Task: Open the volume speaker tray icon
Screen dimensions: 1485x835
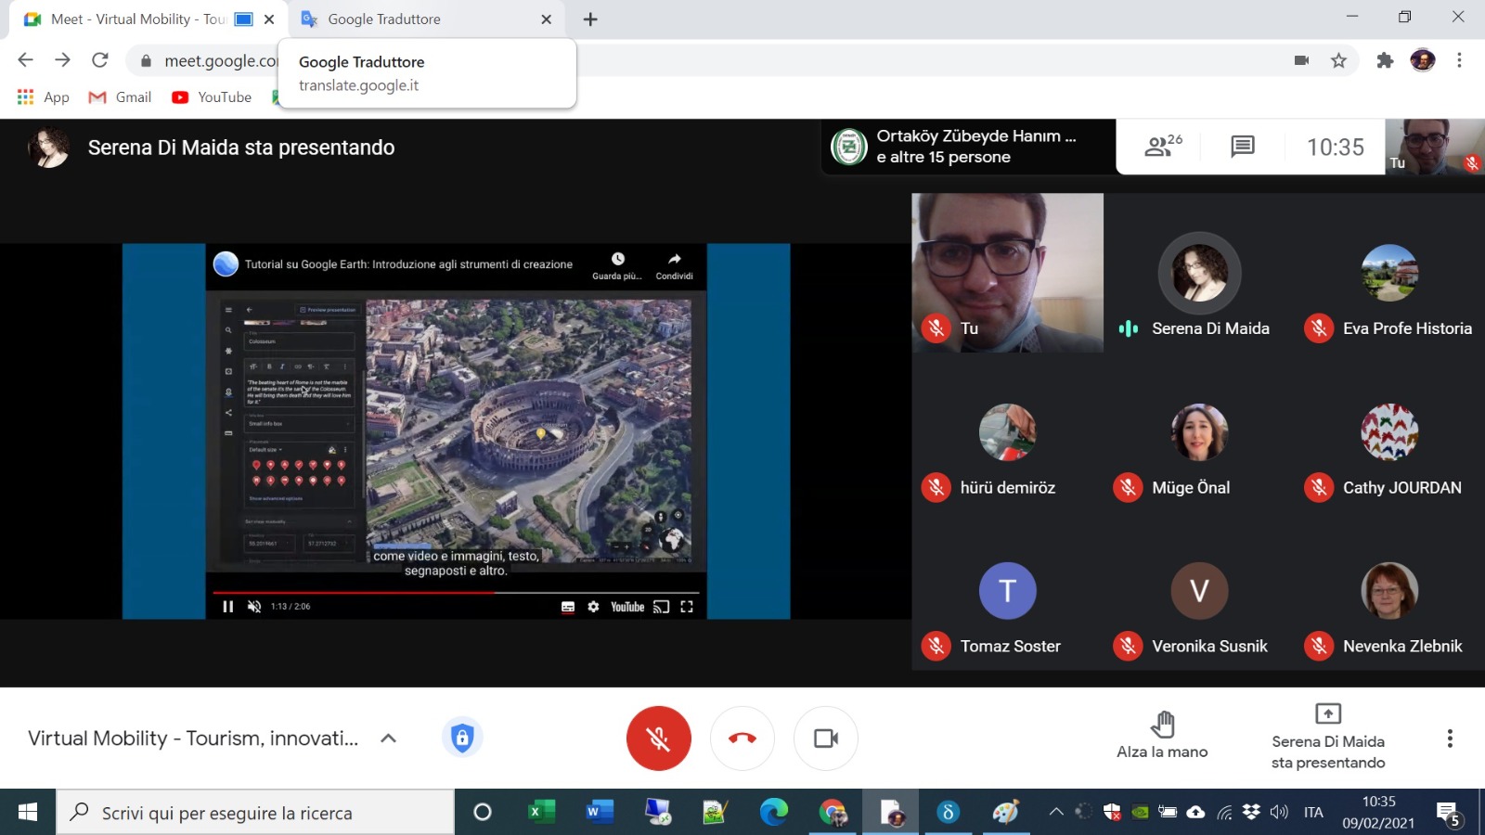Action: tap(1279, 813)
